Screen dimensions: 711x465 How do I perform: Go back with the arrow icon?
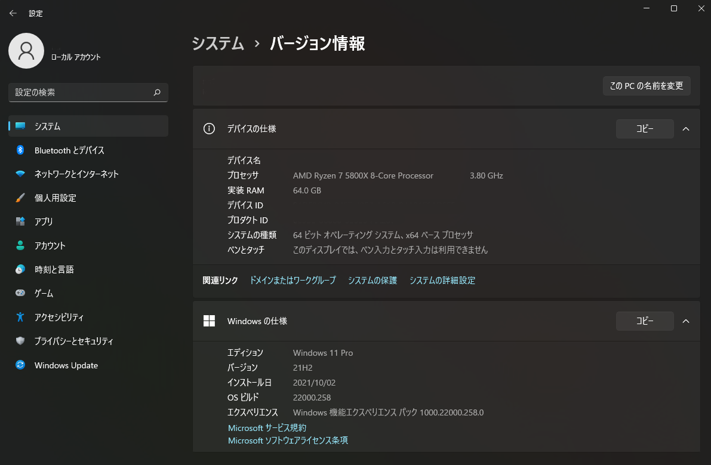point(13,13)
